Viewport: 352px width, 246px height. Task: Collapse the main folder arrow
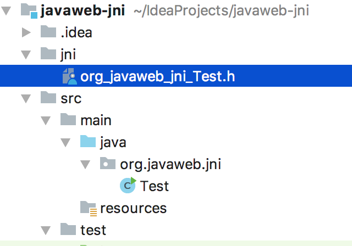[46, 120]
